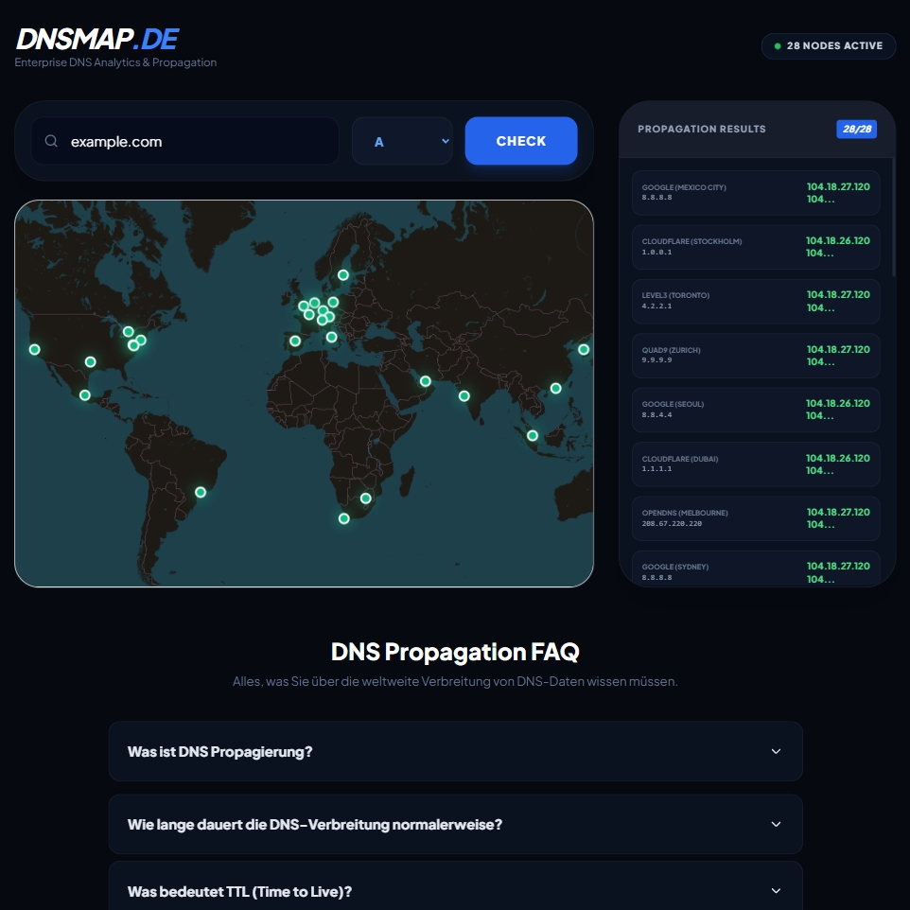Select the node marker over India
Screen dimensions: 910x910
click(464, 394)
